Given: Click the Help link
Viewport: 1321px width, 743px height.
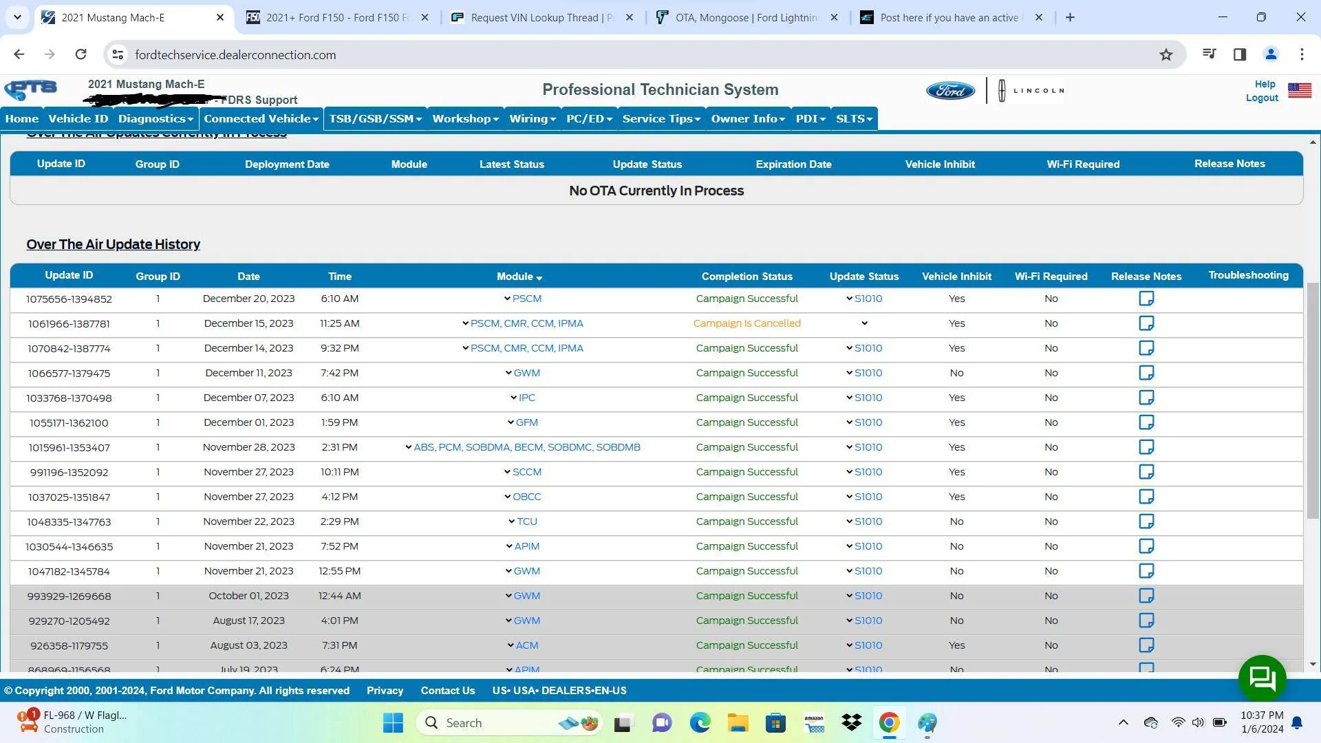Looking at the screenshot, I should tap(1265, 84).
